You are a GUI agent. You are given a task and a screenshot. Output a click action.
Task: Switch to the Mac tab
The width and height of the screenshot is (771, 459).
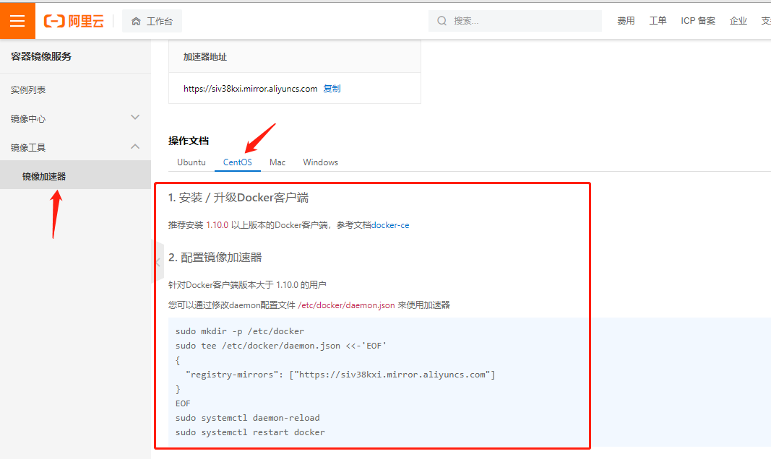coord(277,162)
